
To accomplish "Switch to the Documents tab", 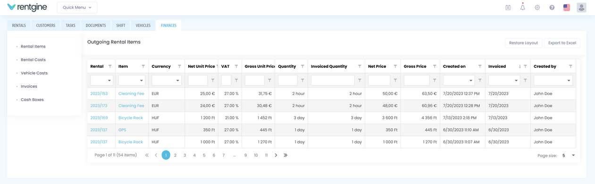I will 96,25.
